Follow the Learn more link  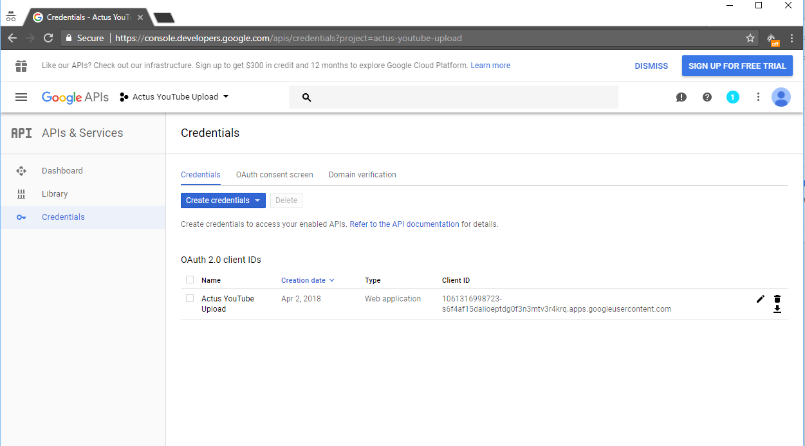tap(490, 66)
